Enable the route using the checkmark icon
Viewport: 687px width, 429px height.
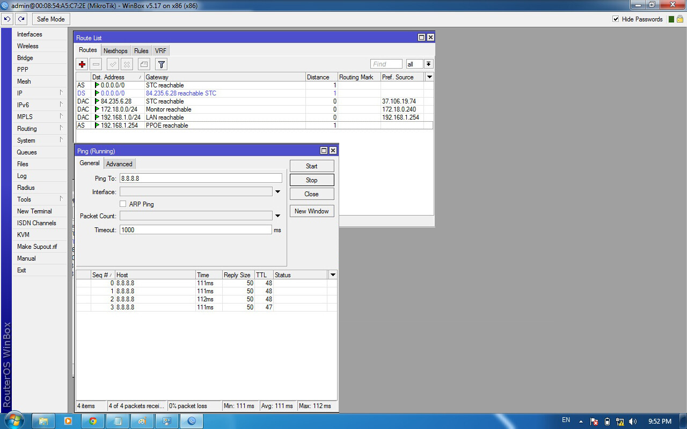point(113,64)
